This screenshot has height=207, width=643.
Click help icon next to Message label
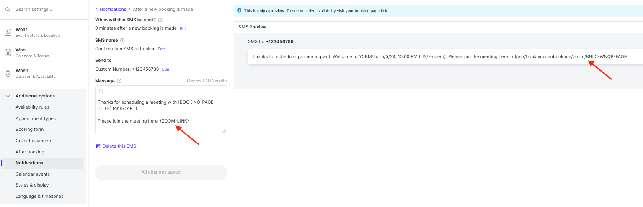[119, 81]
